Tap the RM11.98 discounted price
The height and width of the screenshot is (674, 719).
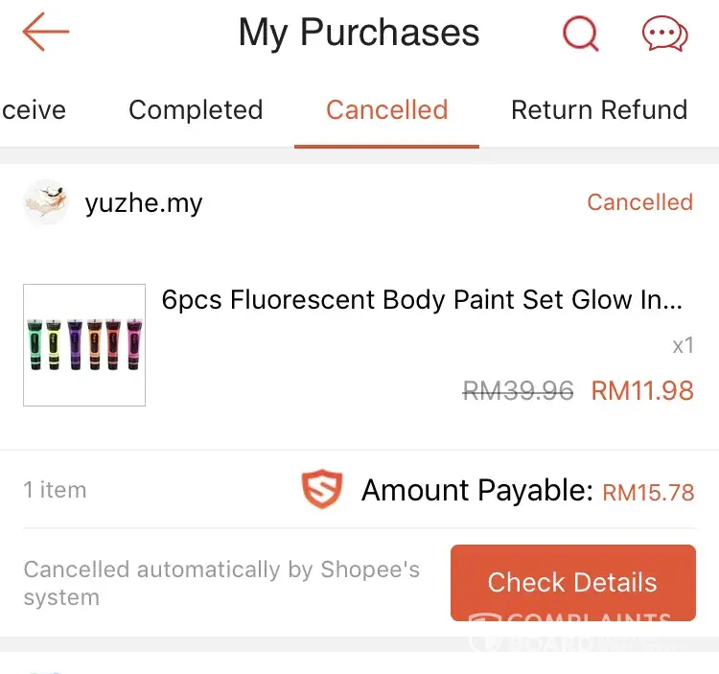[x=642, y=390]
